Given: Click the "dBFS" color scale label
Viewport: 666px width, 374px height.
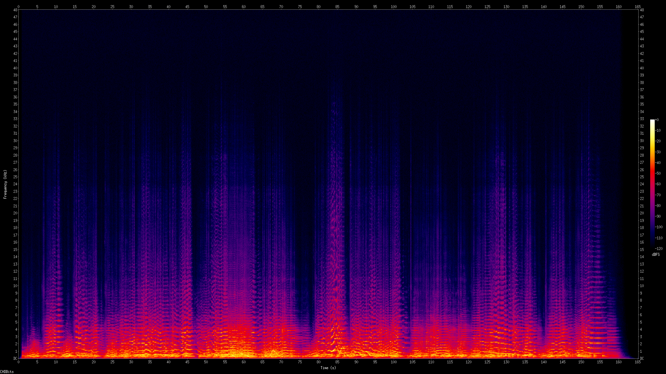Looking at the screenshot, I should (x=656, y=255).
